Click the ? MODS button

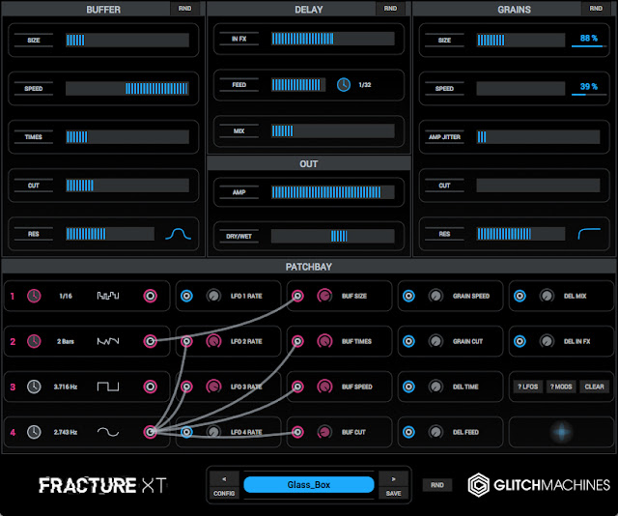point(561,387)
